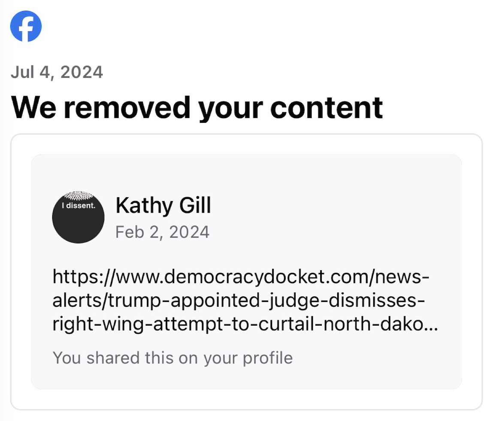The width and height of the screenshot is (496, 421).
Task: Click the dotted collar graphic in avatar
Action: point(78,196)
